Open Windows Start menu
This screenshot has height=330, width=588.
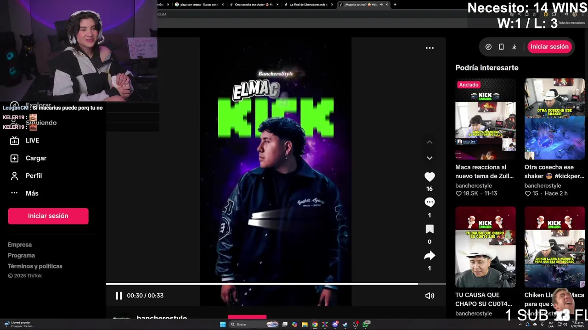pos(223,324)
